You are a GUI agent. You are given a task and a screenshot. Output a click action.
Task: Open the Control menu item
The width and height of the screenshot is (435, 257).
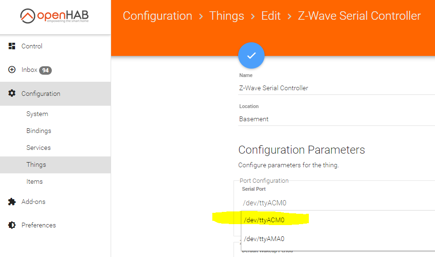point(56,46)
